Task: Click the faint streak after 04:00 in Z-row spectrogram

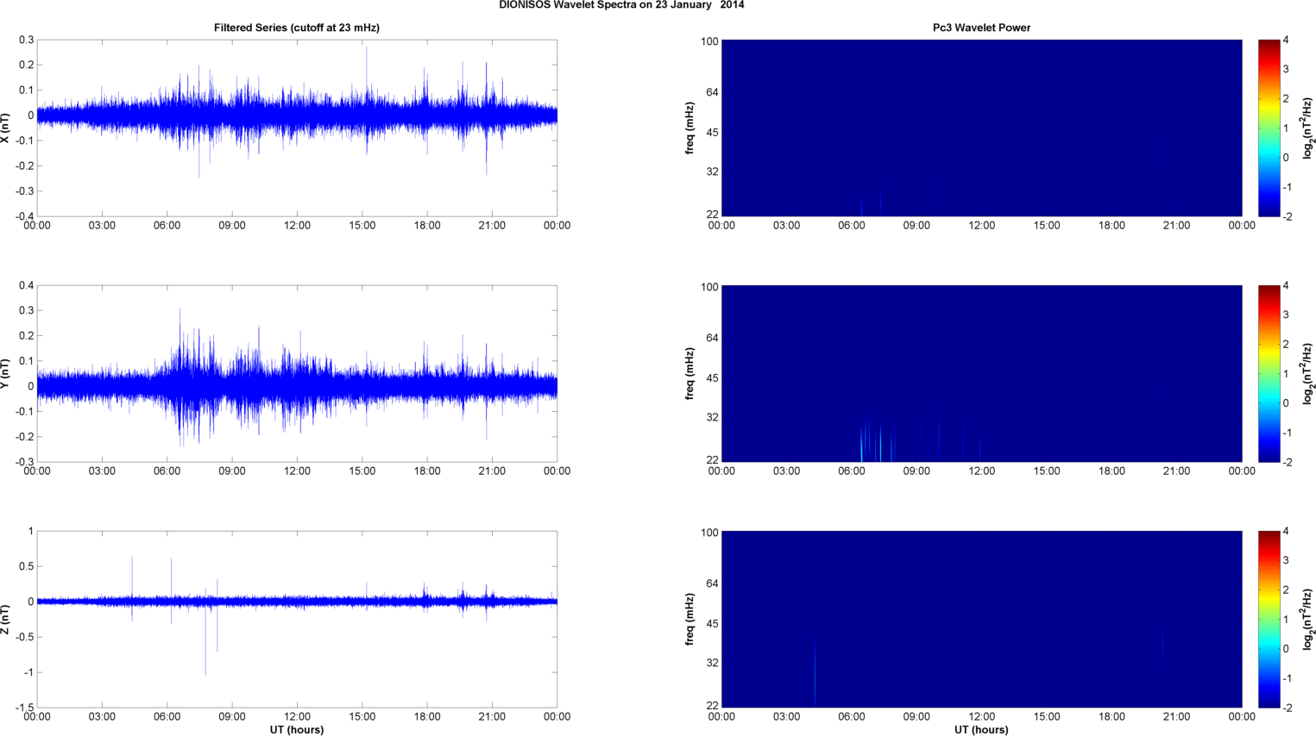Action: pos(815,672)
